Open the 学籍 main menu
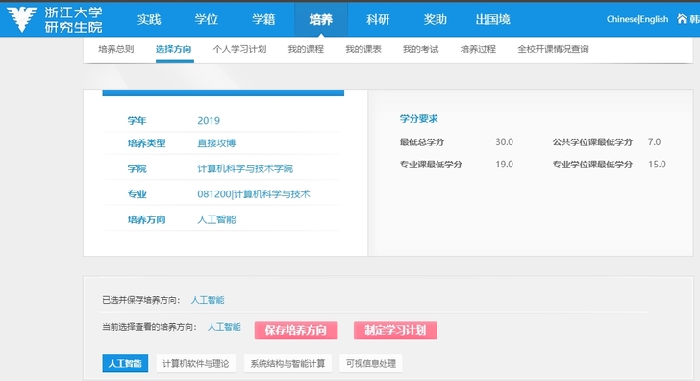 pyautogui.click(x=263, y=19)
